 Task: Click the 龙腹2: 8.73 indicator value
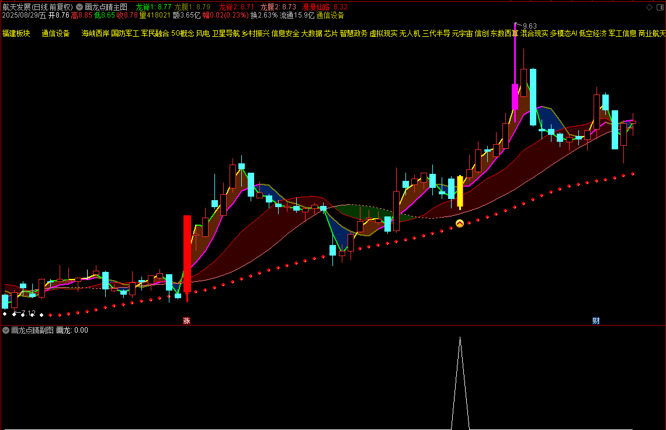click(x=278, y=7)
